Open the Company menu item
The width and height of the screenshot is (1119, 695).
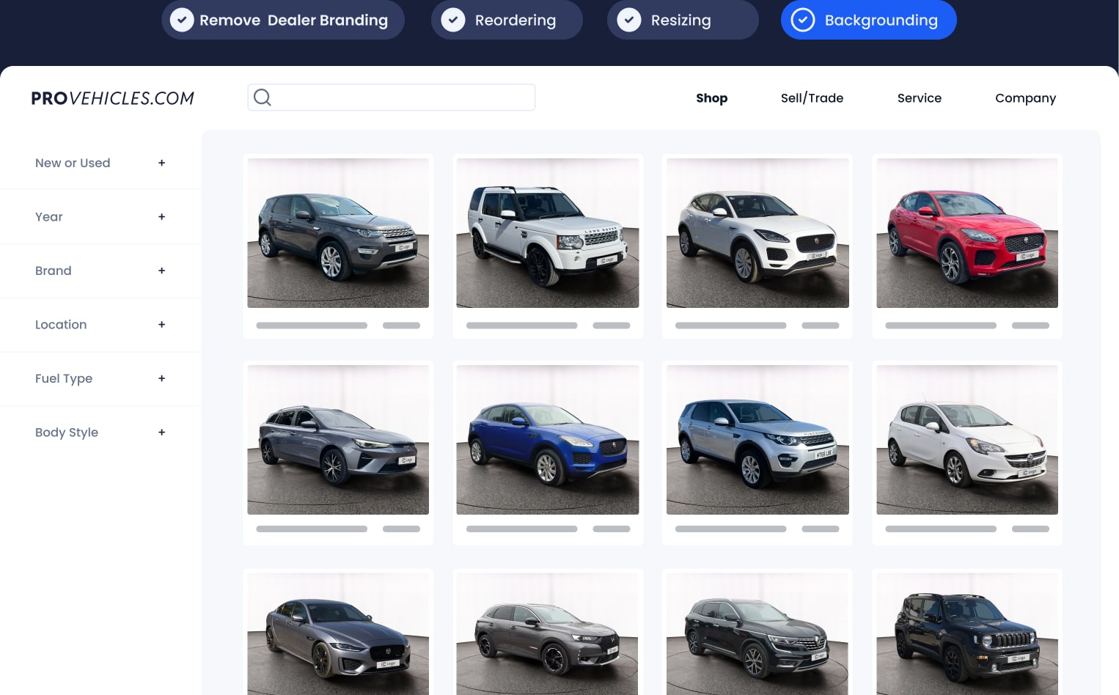point(1025,98)
